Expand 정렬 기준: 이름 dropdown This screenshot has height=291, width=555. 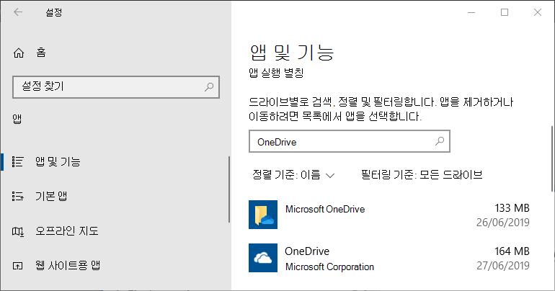click(x=293, y=174)
